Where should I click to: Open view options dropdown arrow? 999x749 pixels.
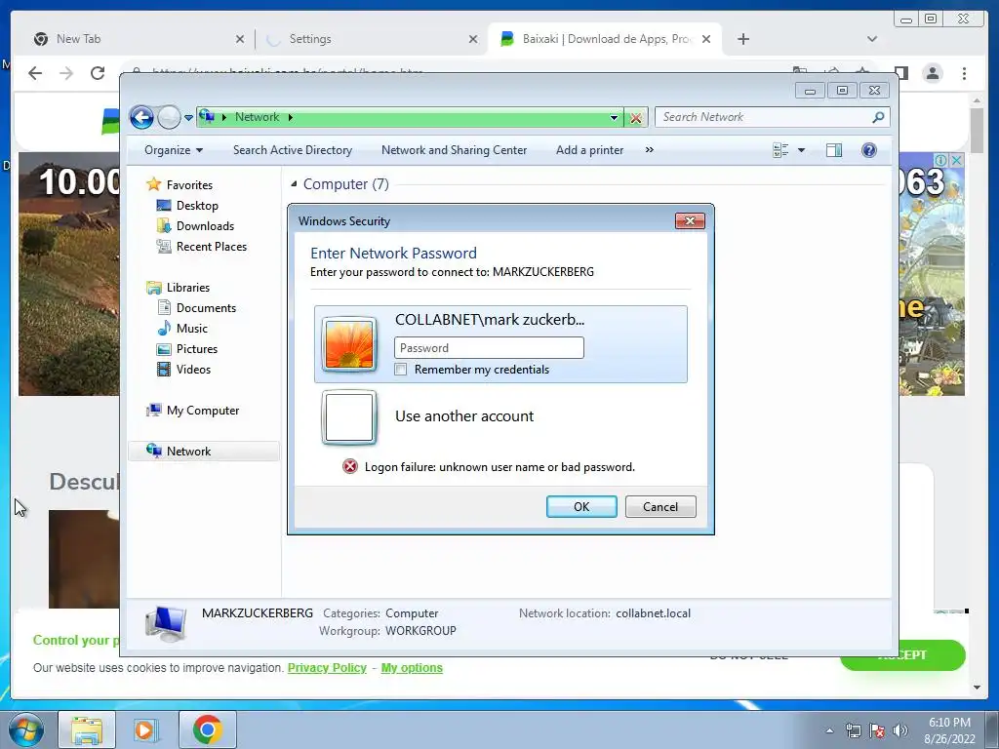click(801, 150)
